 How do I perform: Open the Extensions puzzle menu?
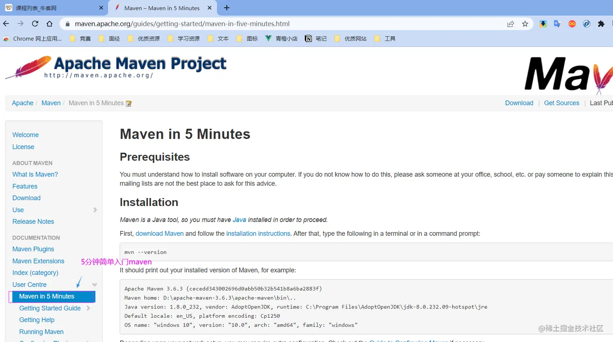[x=601, y=24]
